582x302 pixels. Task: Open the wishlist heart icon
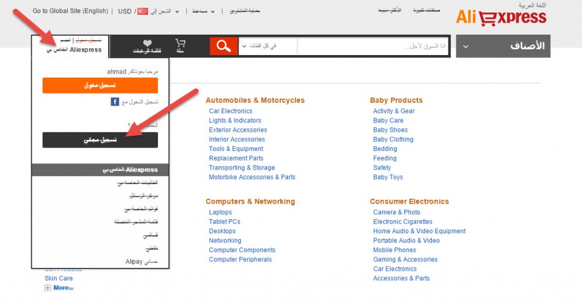click(147, 43)
